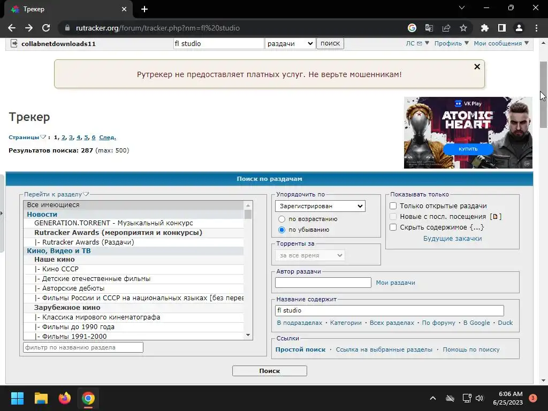Click the main Поиск submit button

pos(270,371)
